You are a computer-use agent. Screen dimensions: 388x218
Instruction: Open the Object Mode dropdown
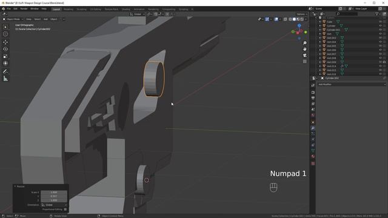(13, 19)
